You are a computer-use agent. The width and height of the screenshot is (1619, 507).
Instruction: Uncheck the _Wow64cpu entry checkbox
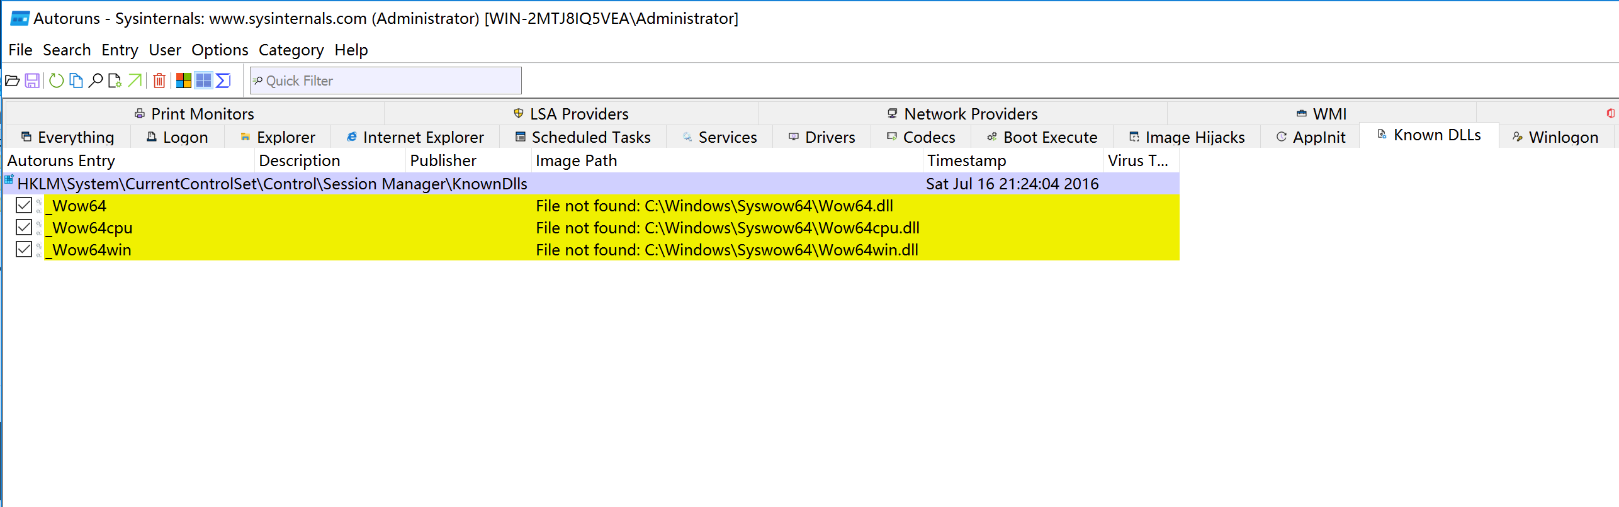(x=24, y=227)
